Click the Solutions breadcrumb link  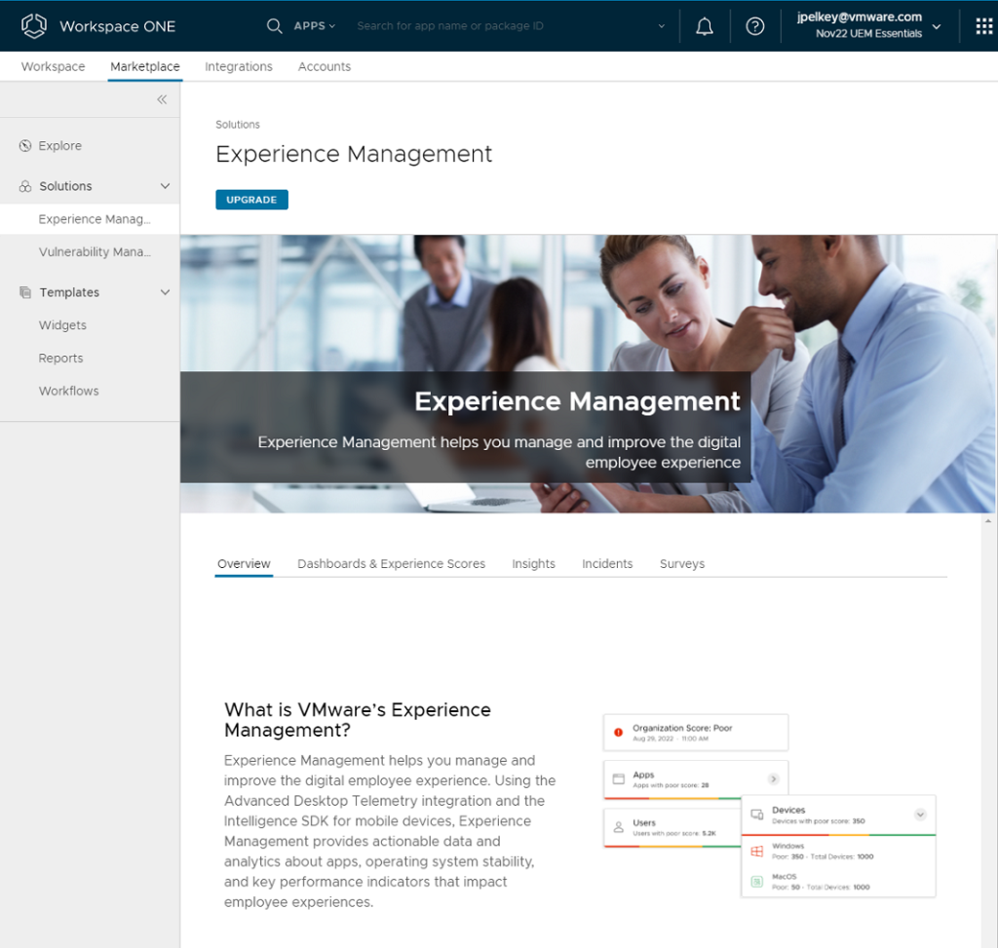pos(238,125)
